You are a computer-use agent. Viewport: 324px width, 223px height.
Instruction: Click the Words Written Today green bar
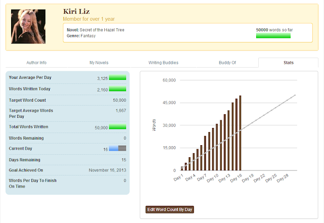(x=117, y=89)
